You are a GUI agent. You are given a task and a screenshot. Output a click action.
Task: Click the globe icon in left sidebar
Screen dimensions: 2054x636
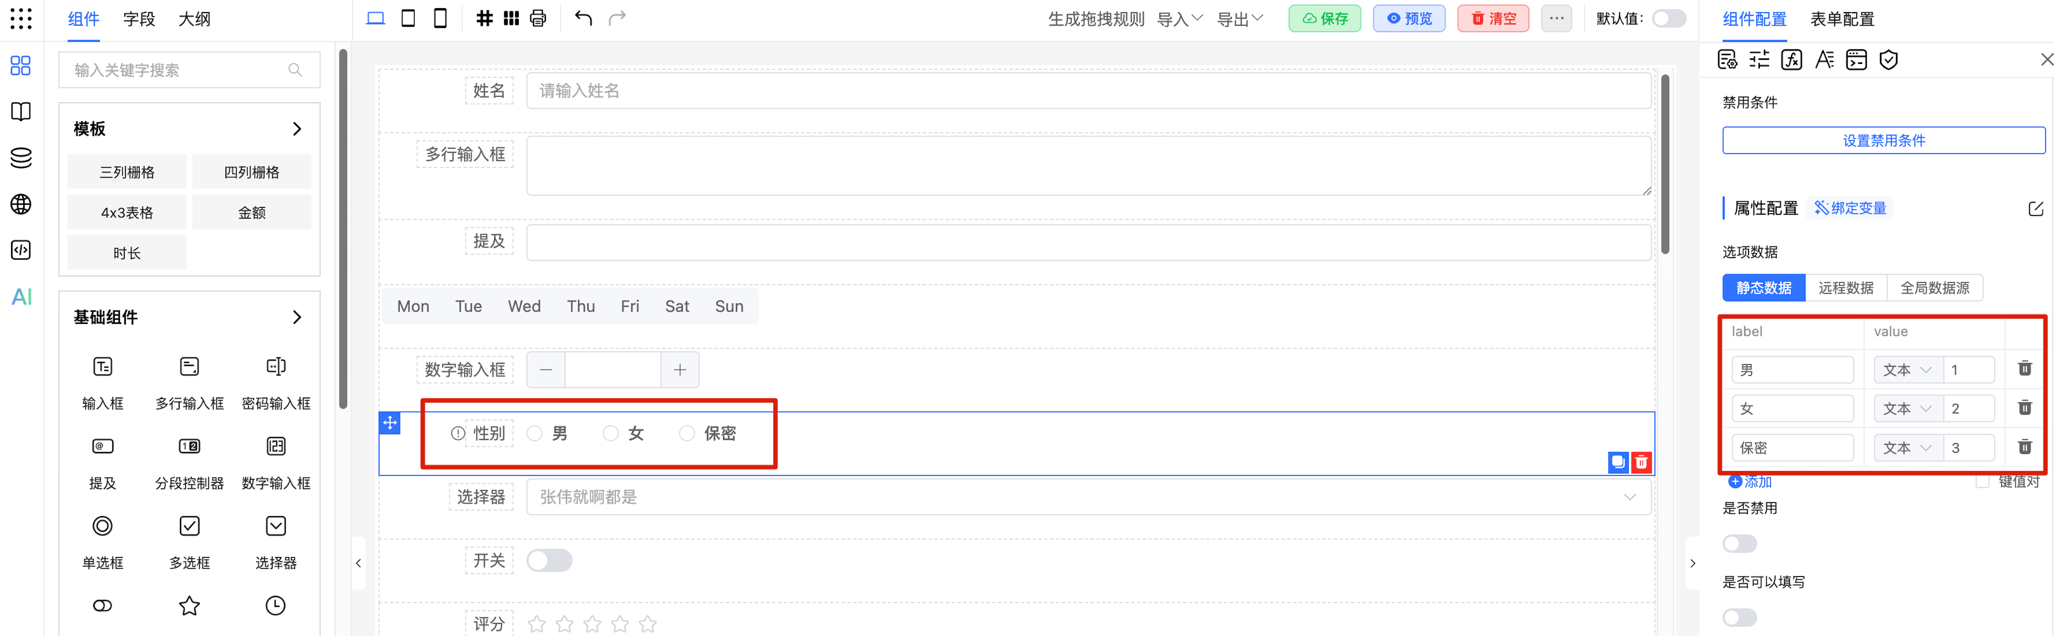pos(22,204)
